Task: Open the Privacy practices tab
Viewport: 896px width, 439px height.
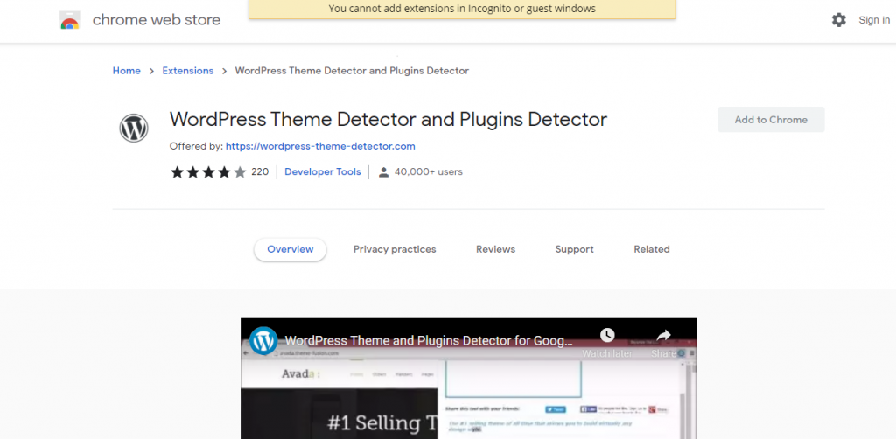Action: pyautogui.click(x=395, y=249)
